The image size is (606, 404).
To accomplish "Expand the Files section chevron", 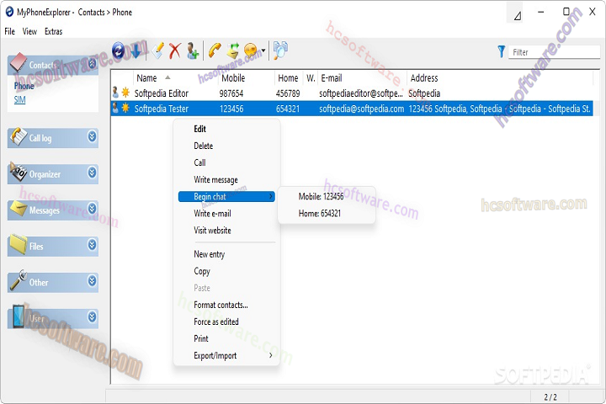I will 92,244.
